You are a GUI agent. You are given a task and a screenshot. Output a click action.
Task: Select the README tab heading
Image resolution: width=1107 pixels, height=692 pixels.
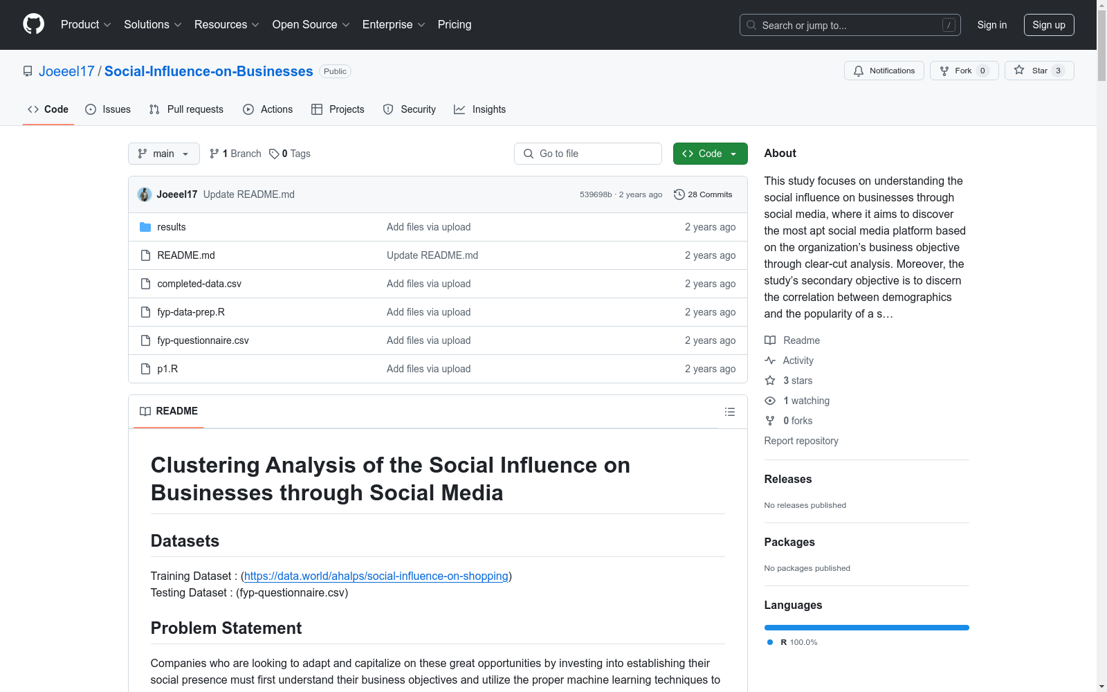pos(169,411)
